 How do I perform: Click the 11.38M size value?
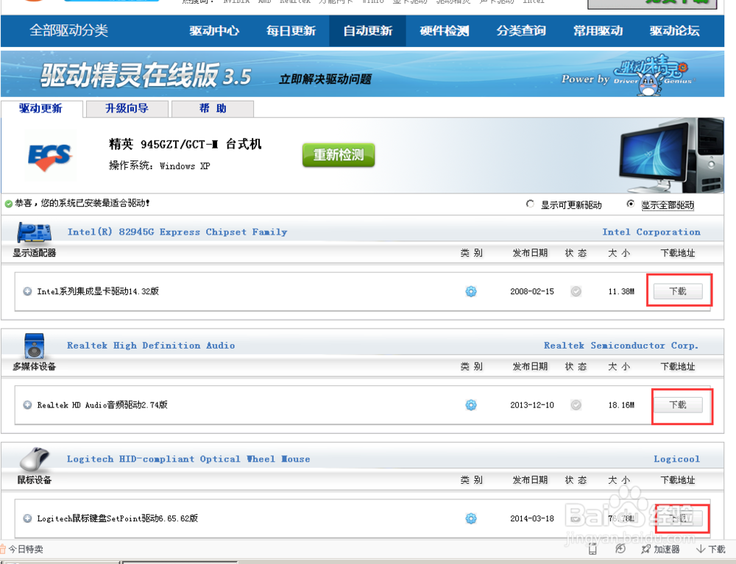click(x=621, y=292)
